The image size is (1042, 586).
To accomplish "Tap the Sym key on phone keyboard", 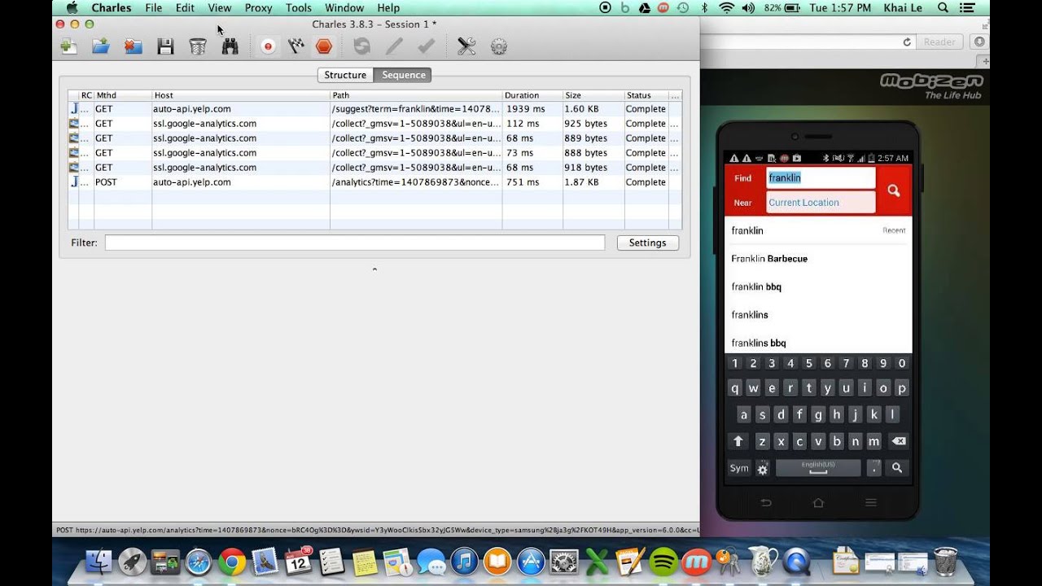I will [739, 468].
